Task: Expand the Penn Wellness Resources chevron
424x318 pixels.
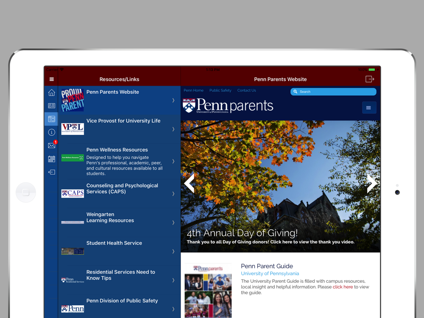Action: pos(173,162)
